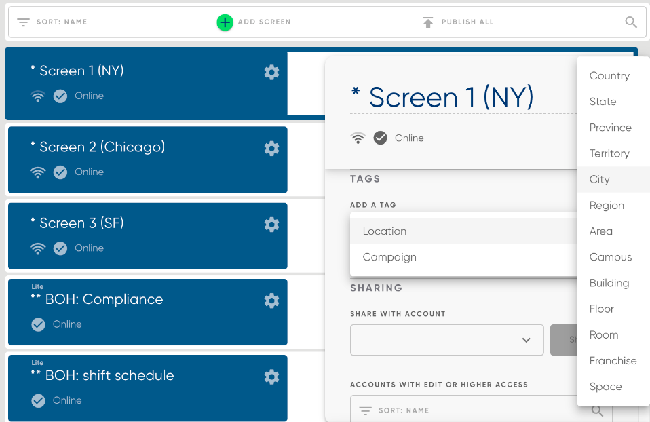
Task: Choose Territory from location submenu
Action: [613, 153]
